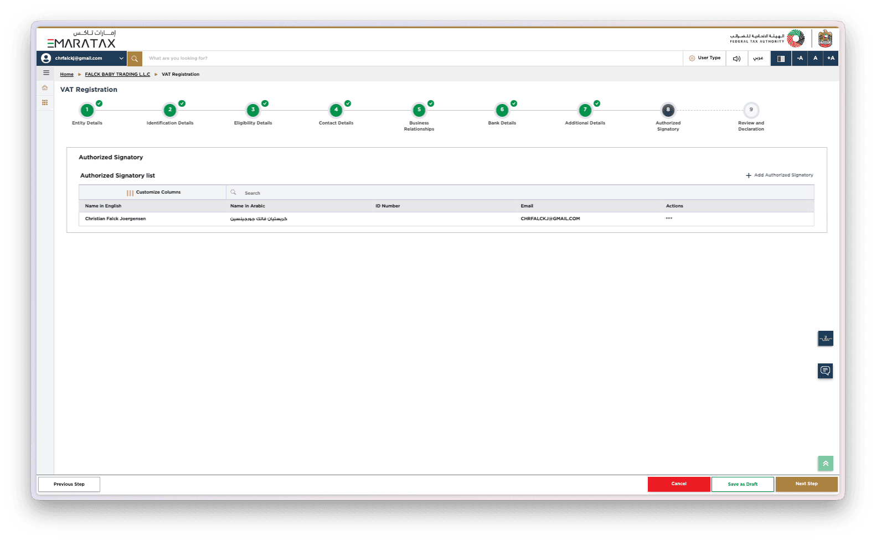The width and height of the screenshot is (876, 541).
Task: Click the grid apps icon in sidebar
Action: 45,102
